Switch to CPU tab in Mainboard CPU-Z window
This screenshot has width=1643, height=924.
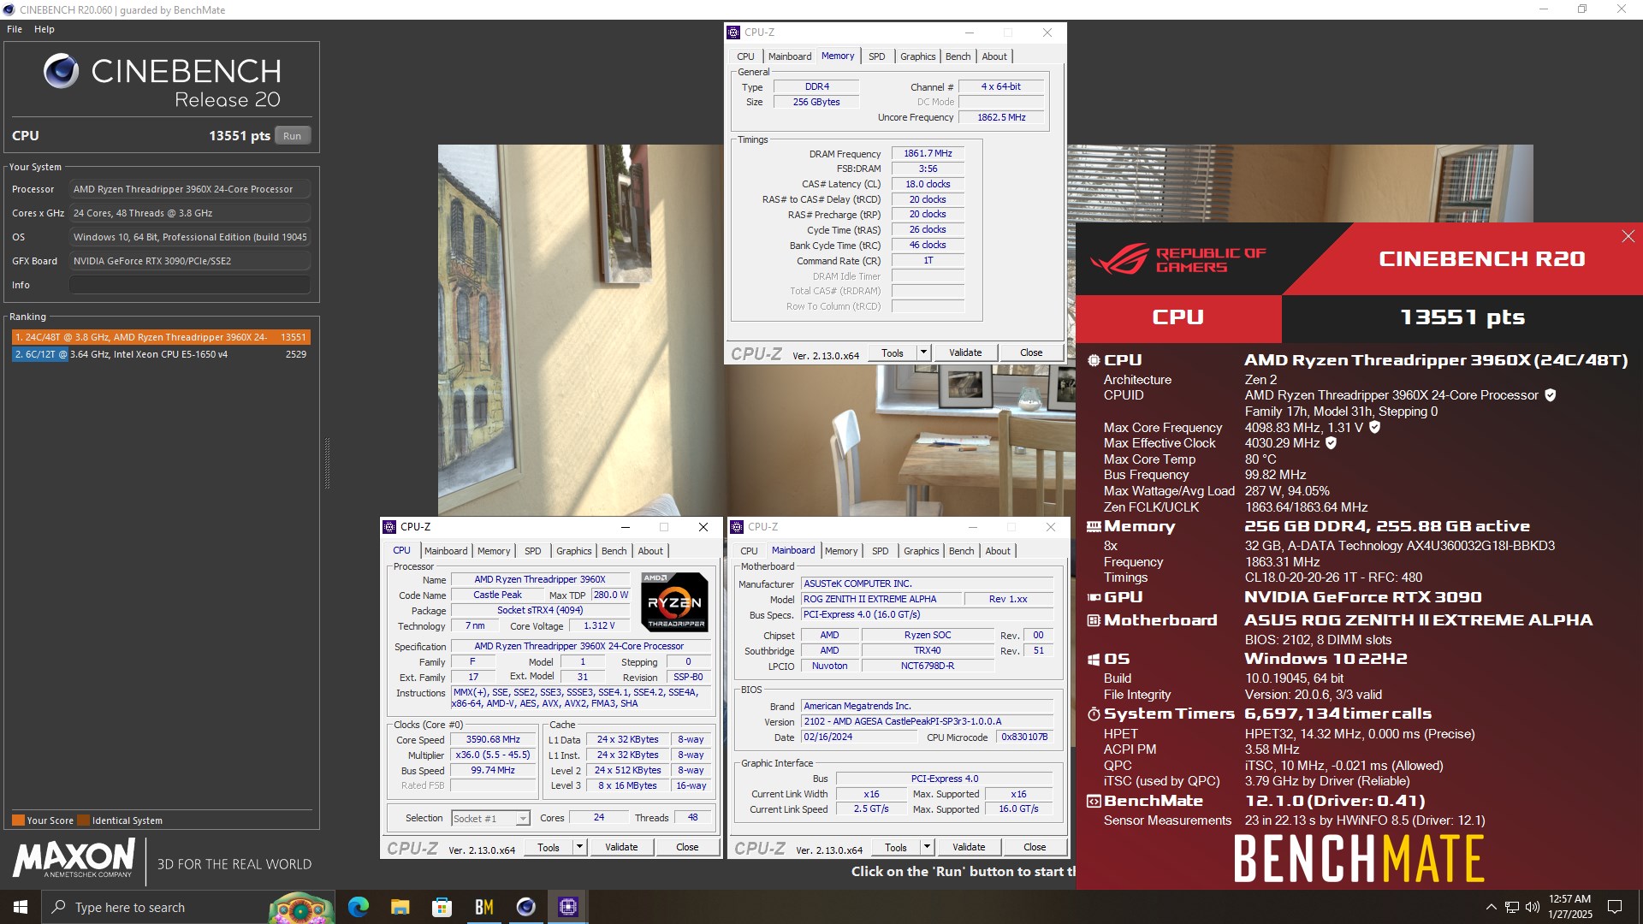coord(749,551)
